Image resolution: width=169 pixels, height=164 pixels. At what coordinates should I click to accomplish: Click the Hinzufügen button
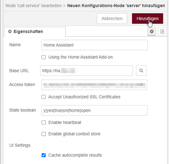coord(147,18)
